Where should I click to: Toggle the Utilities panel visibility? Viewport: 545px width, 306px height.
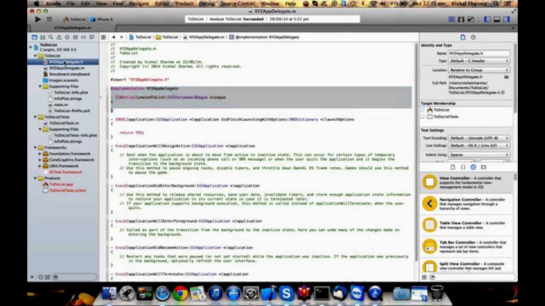point(506,20)
